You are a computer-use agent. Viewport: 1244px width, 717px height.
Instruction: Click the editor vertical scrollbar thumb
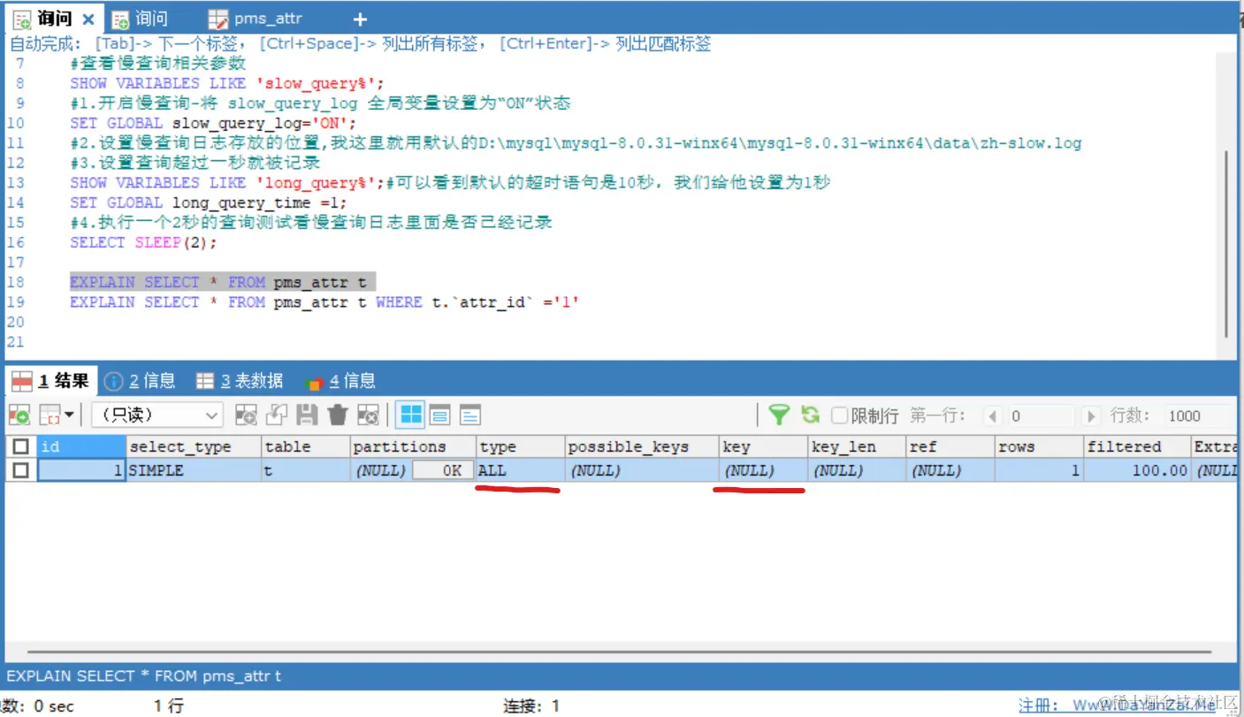point(1225,243)
